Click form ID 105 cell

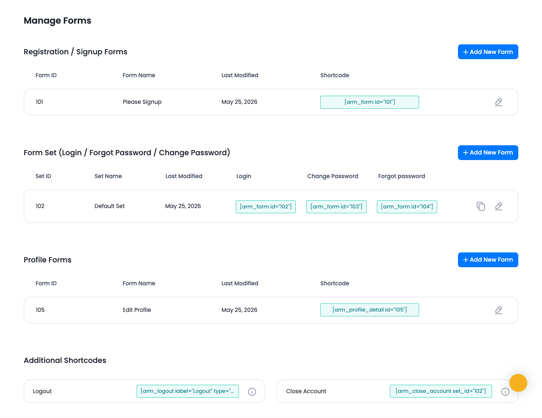tap(40, 310)
